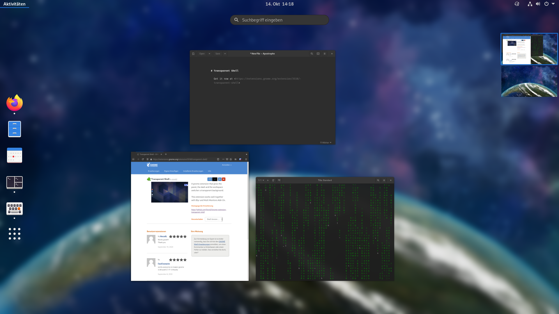Click the extension settings wrench icon

coord(220,179)
